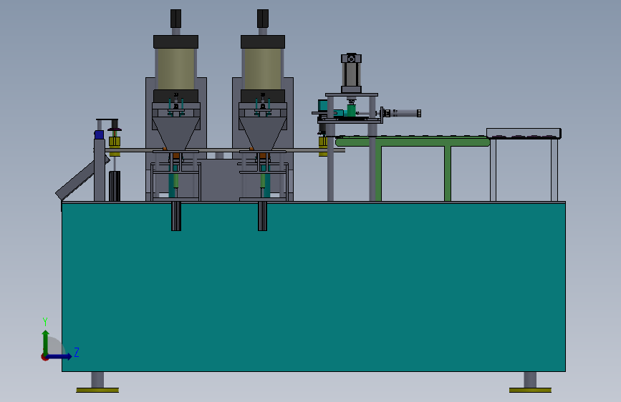Select the left olive storage cylinder
This screenshot has height=402, width=621.
(x=175, y=69)
